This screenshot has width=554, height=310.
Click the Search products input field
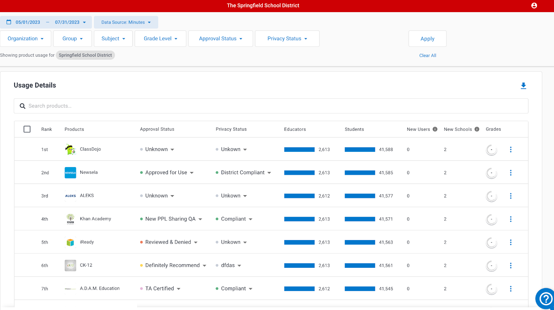tap(271, 106)
